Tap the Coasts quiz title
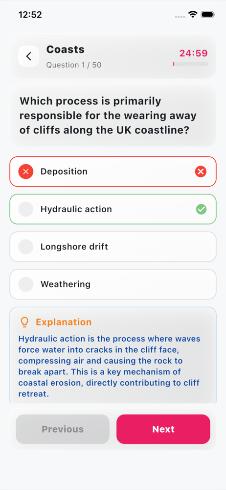 point(66,49)
